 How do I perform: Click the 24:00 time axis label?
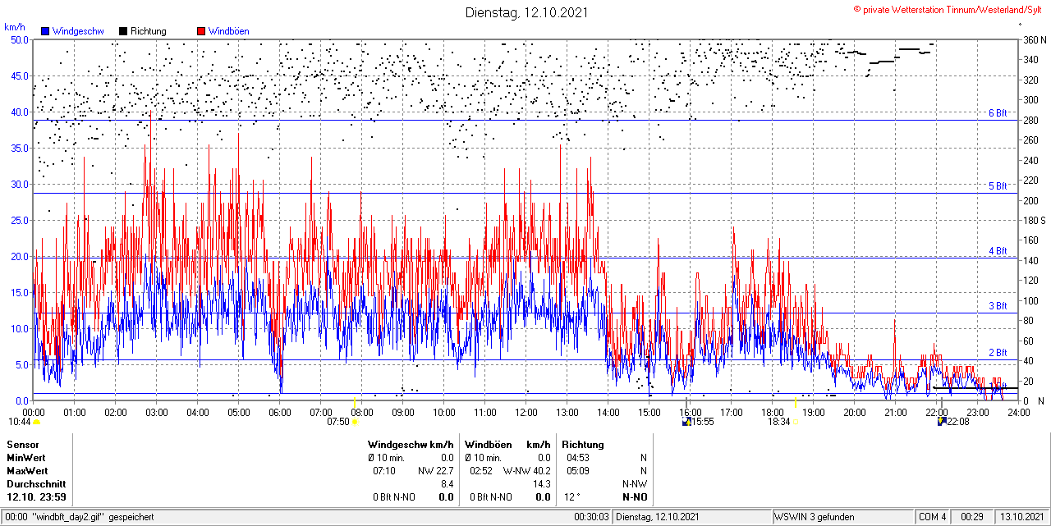coord(1019,413)
